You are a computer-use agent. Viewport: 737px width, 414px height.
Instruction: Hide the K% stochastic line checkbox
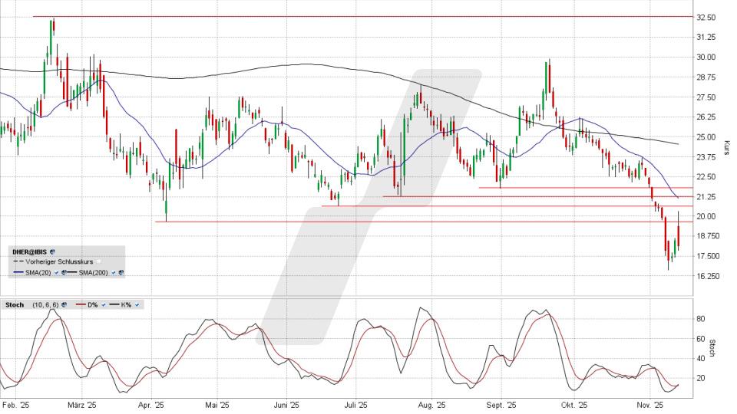pyautogui.click(x=137, y=305)
